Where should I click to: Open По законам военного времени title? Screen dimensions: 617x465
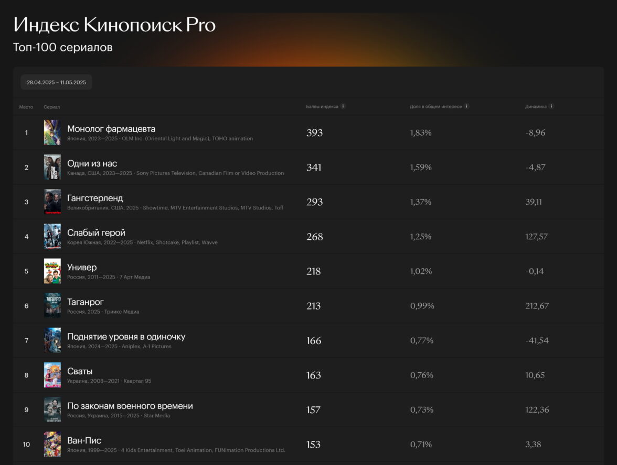click(130, 406)
